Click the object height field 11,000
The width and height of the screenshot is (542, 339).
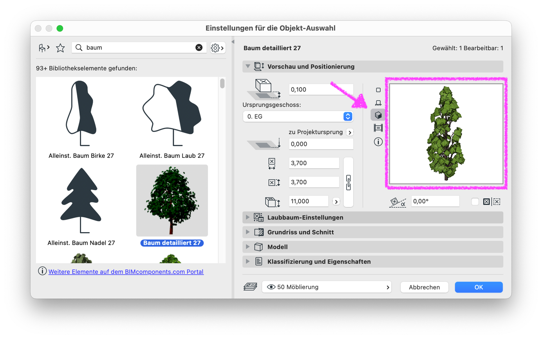point(309,201)
